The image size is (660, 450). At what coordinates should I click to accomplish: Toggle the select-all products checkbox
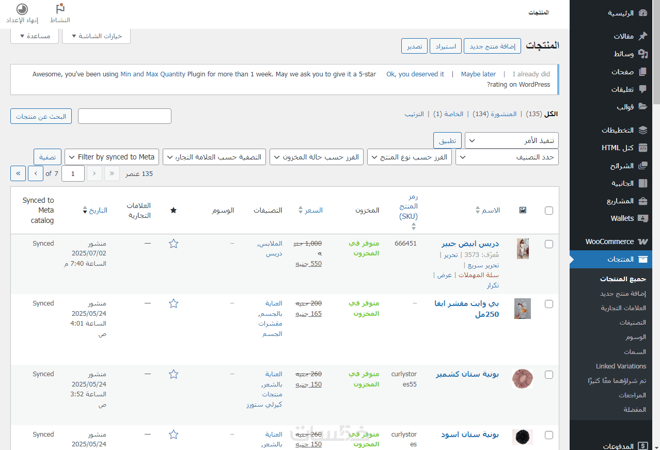(548, 210)
